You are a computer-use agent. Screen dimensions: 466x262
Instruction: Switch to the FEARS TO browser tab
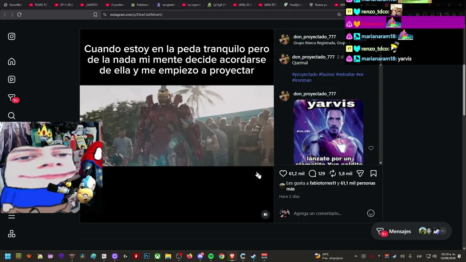[x=38, y=5]
